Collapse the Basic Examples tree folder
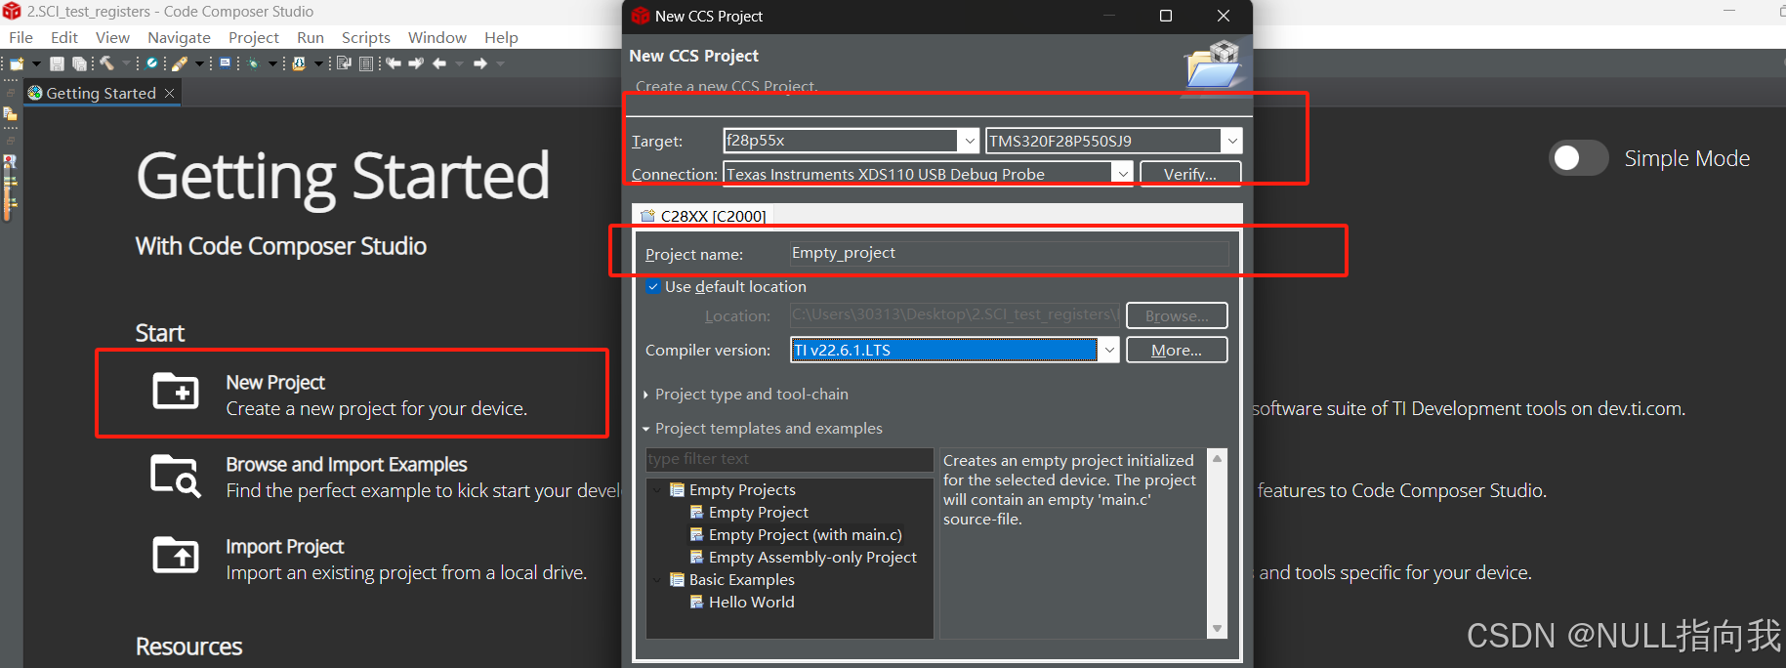 pyautogui.click(x=658, y=580)
